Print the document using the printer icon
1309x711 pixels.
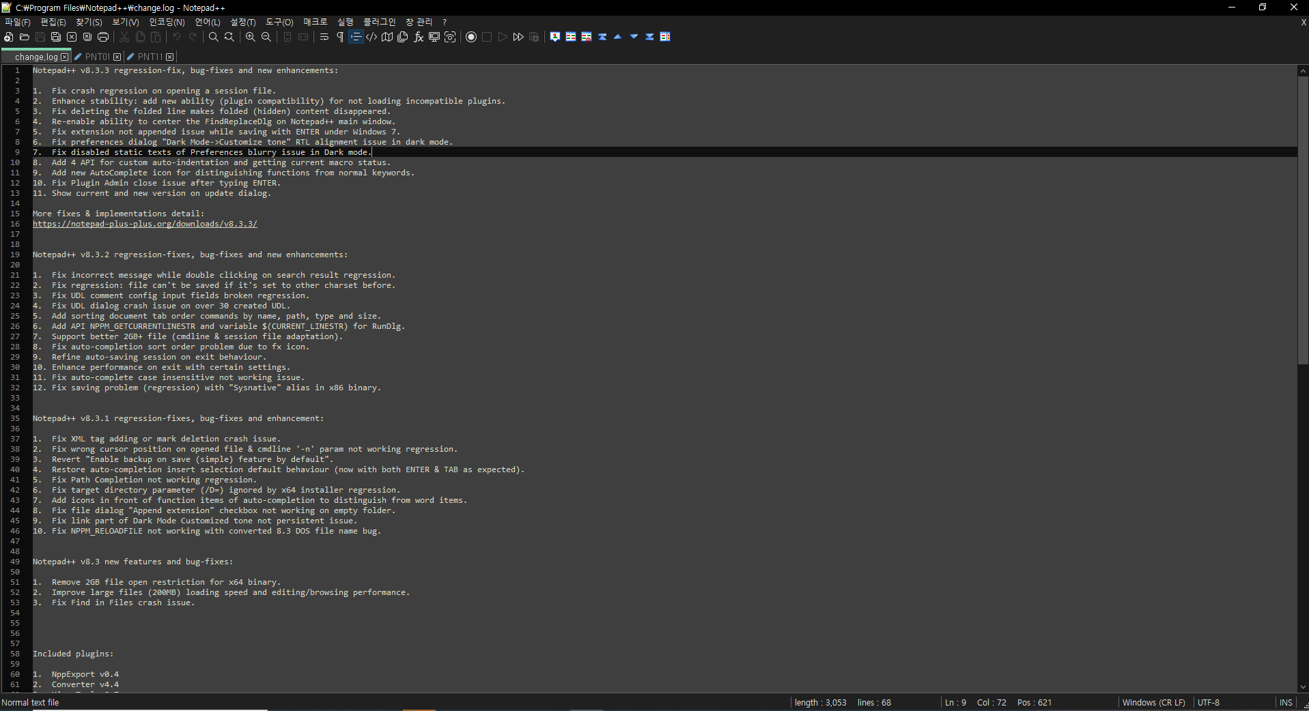click(103, 37)
